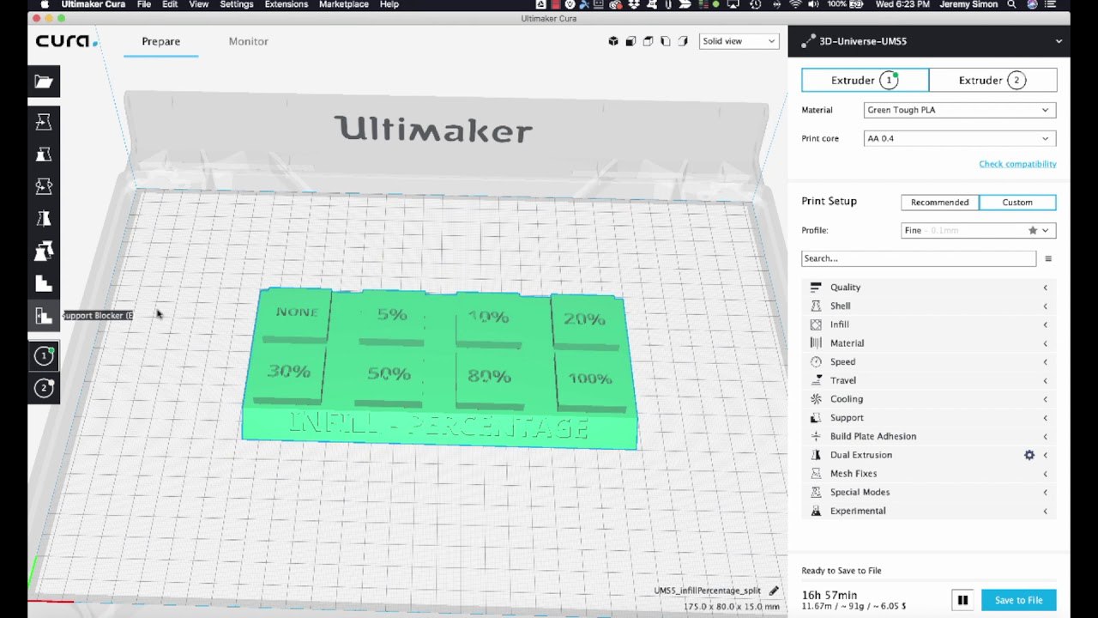Switch to right side camera view icon
The image size is (1098, 618).
683,41
